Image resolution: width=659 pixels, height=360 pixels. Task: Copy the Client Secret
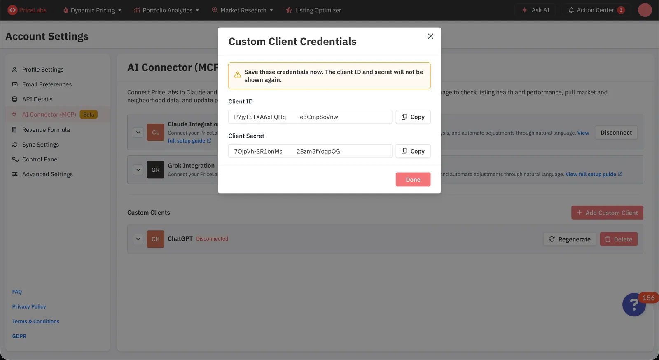(x=413, y=151)
